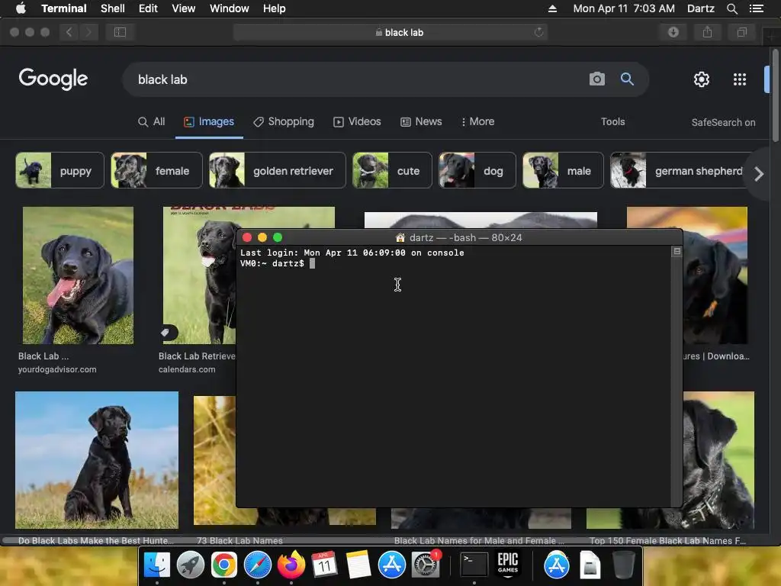This screenshot has height=586, width=781.
Task: Open the Edit menu
Action: (148, 8)
